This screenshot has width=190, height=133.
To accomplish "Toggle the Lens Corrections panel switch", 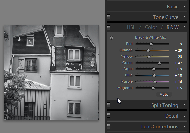I will pyautogui.click(x=109, y=126).
